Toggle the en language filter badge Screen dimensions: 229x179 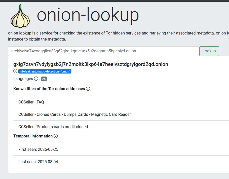(43, 79)
